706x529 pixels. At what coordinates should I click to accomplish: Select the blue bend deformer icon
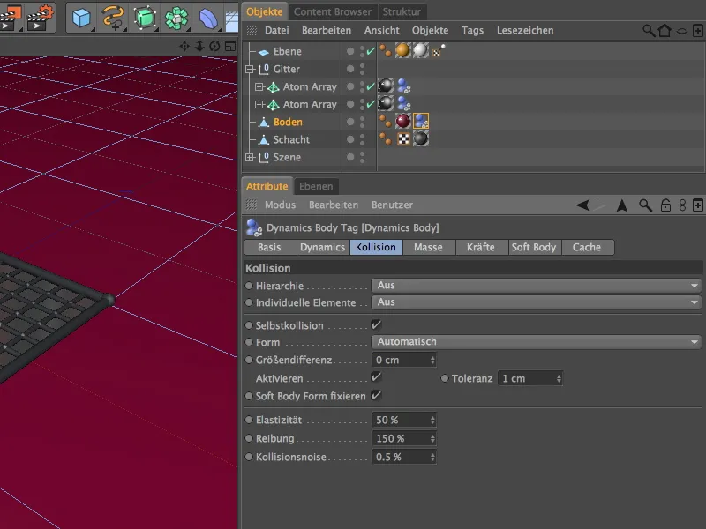(207, 19)
